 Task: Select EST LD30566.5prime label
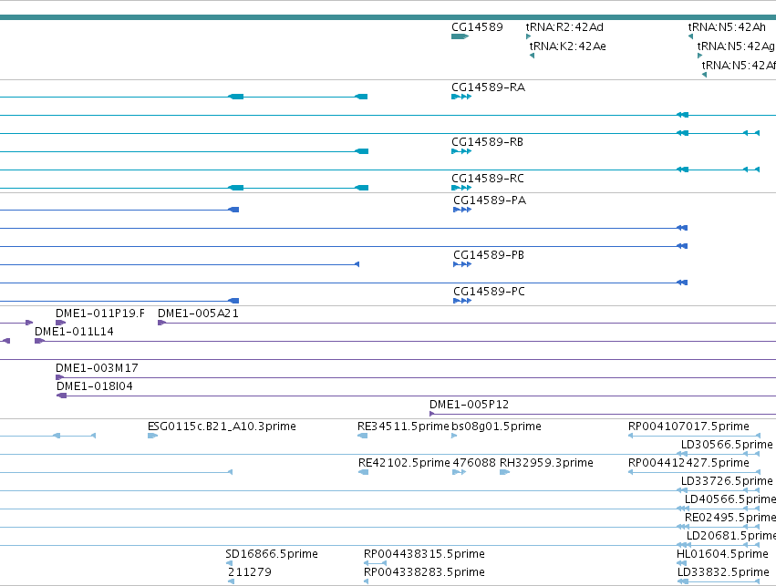[727, 445]
